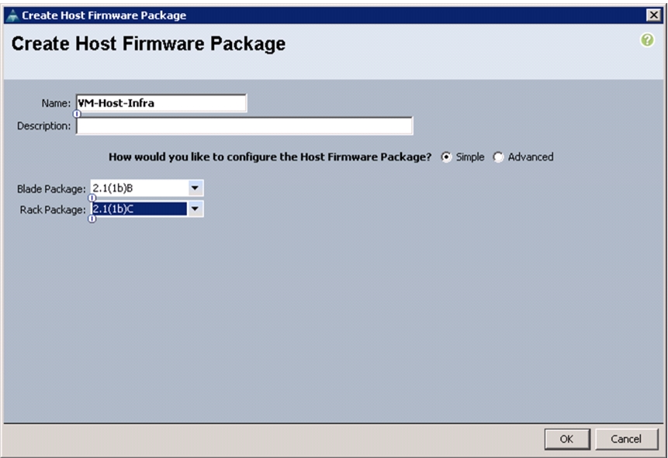This screenshot has height=458, width=668.
Task: Click the dialog title bar text
Action: point(104,15)
